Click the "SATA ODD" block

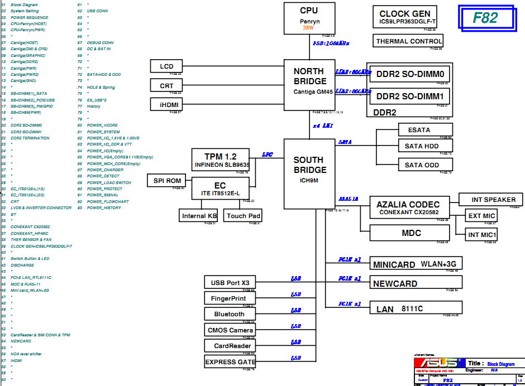point(426,165)
